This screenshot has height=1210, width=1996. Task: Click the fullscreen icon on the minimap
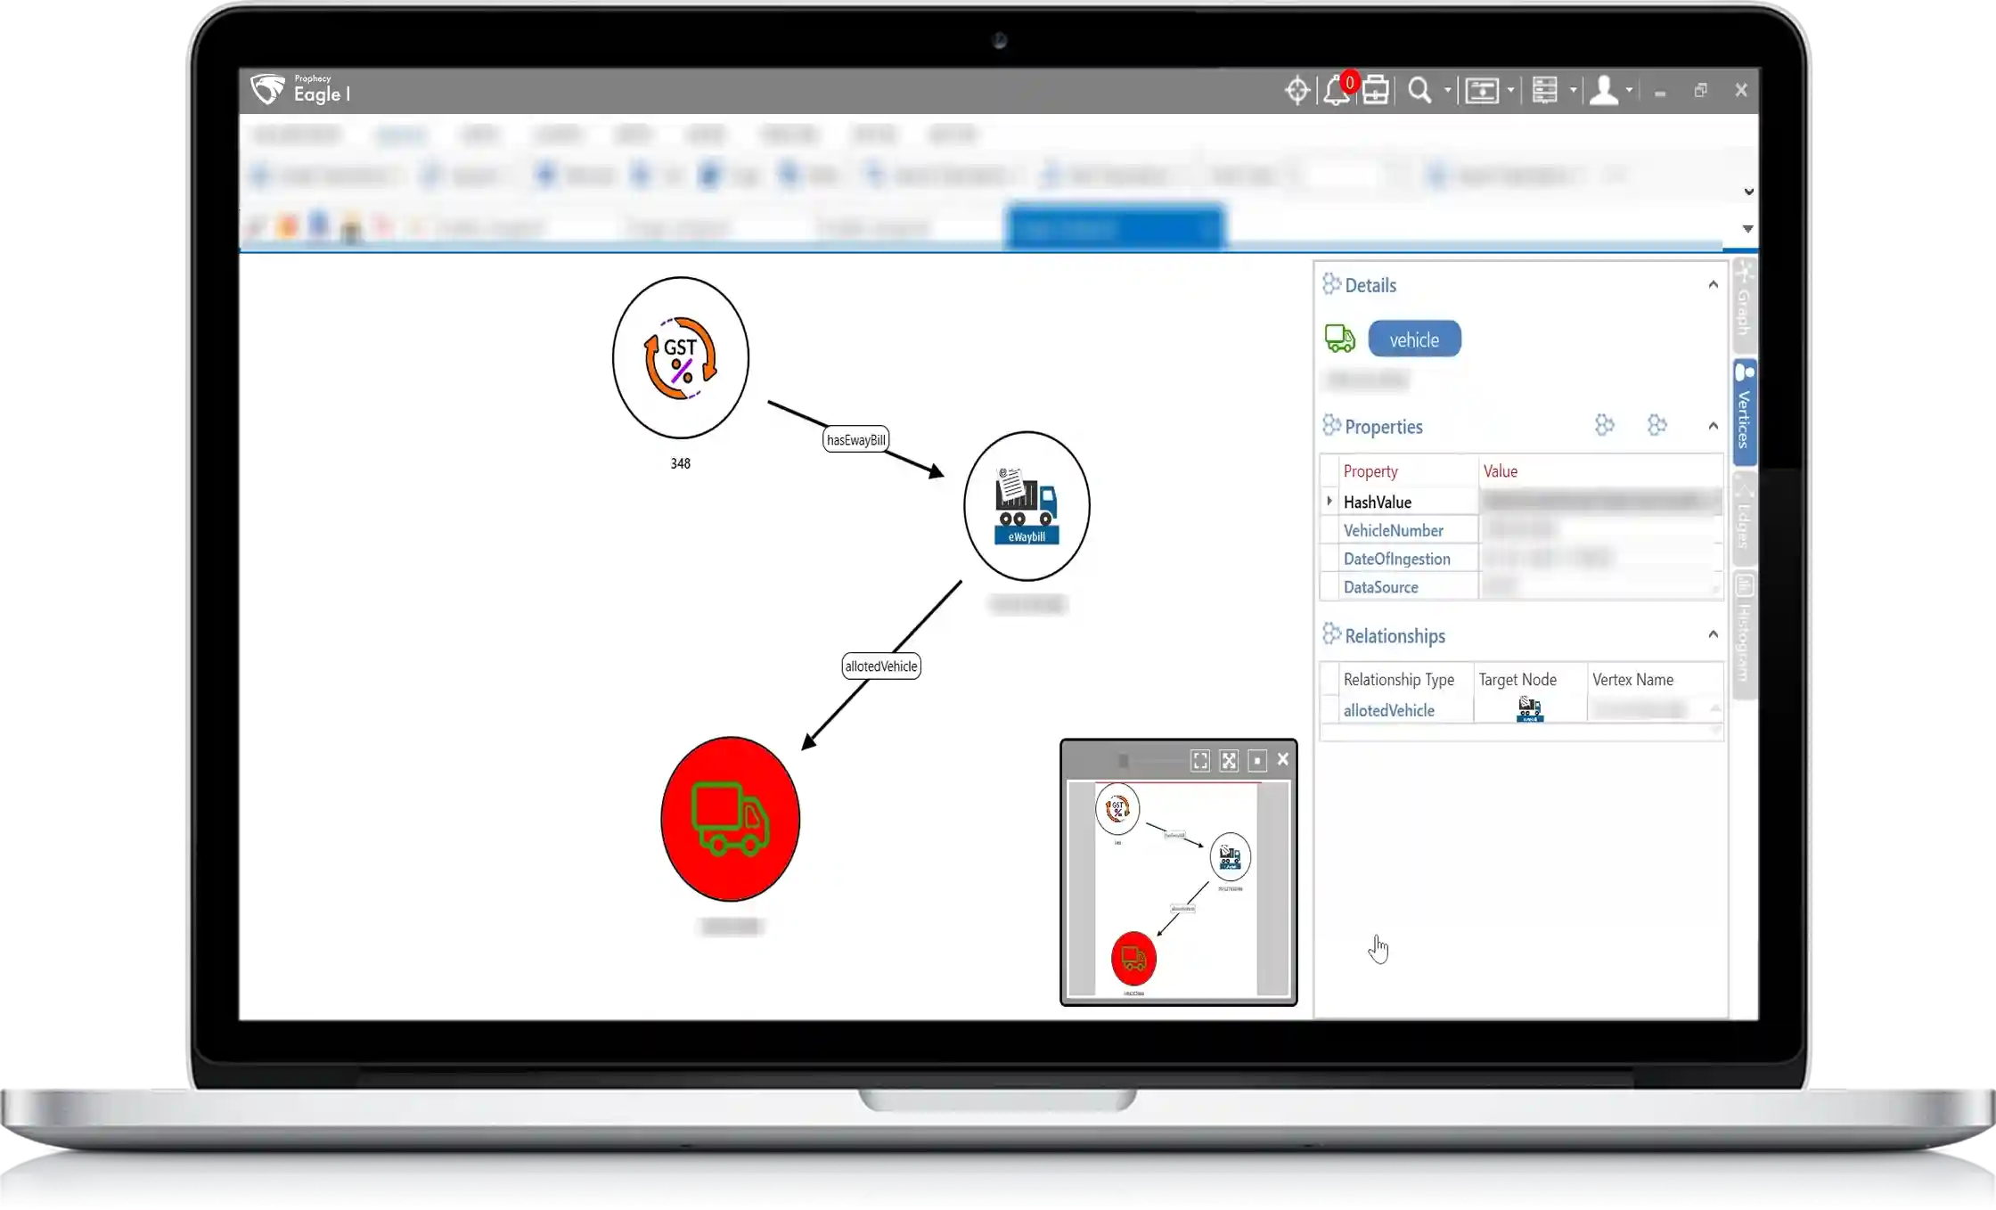(1199, 761)
